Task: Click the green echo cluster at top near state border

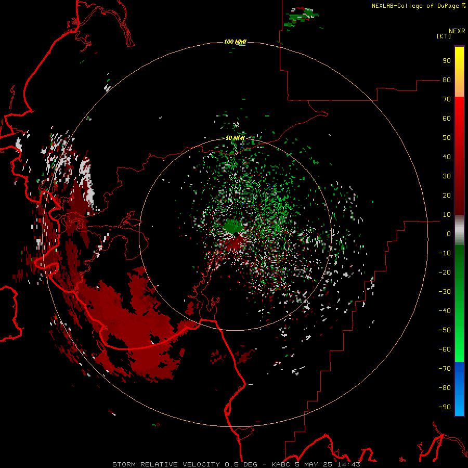Action: click(x=302, y=17)
